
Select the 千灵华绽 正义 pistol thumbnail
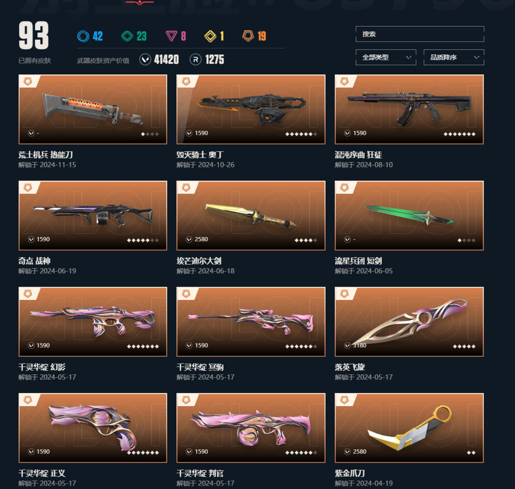coord(93,428)
